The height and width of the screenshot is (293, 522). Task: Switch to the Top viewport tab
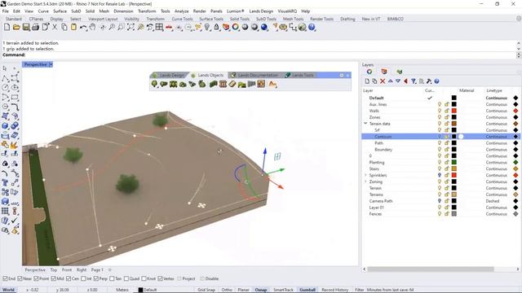(54, 269)
